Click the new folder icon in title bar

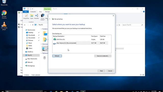[x=30, y=9]
